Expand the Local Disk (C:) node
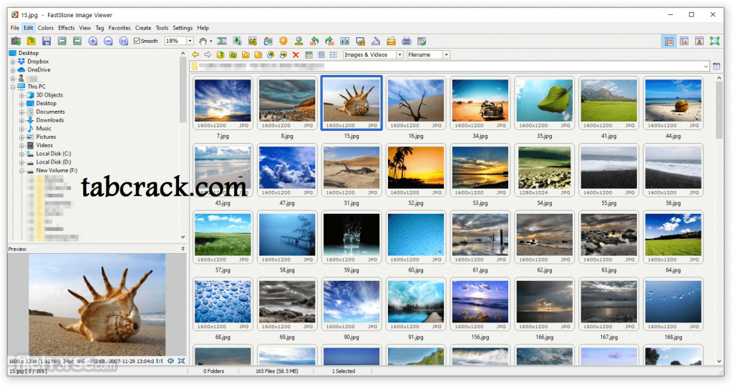This screenshot has width=733, height=386. click(21, 154)
